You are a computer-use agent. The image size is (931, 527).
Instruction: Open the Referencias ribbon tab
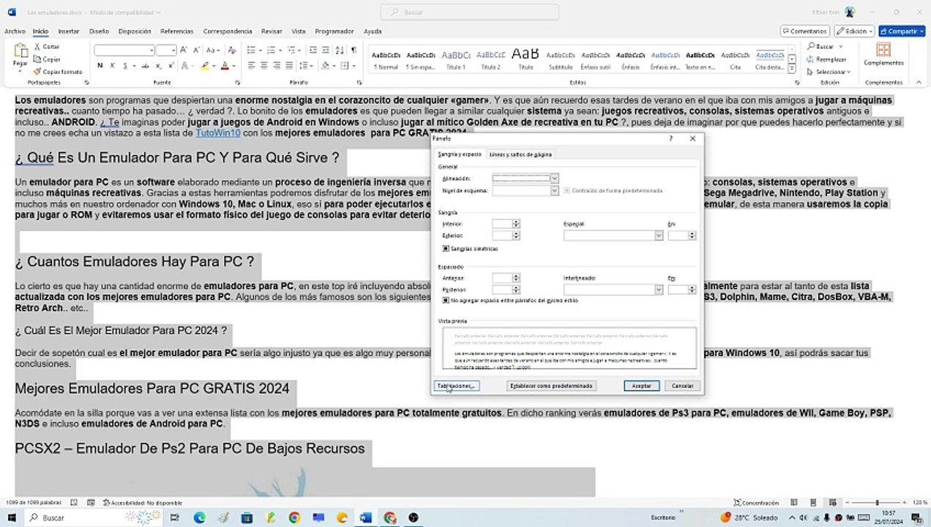(177, 31)
